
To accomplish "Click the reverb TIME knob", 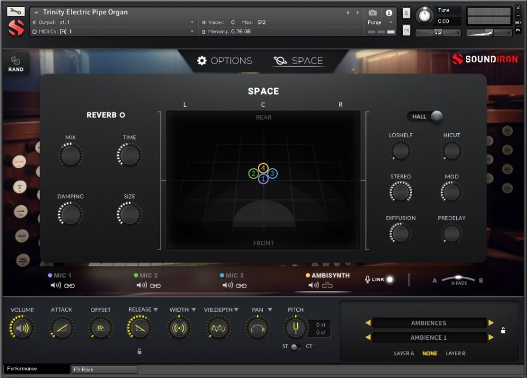I will [x=129, y=155].
